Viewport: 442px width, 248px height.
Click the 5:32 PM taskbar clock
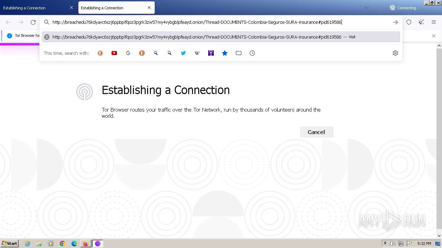tap(424, 244)
